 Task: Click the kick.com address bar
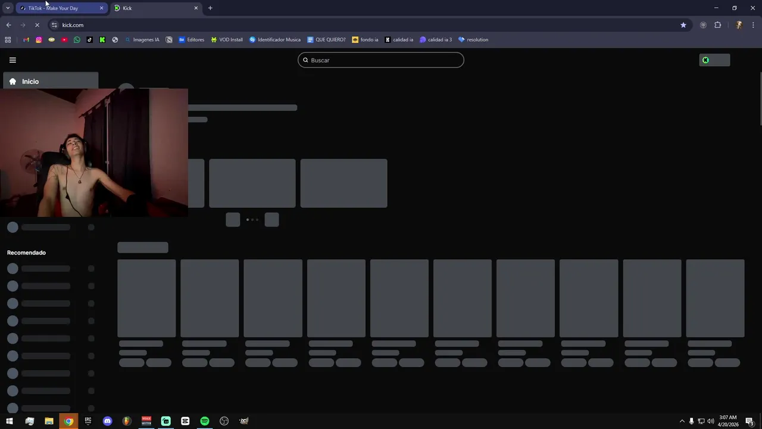(x=369, y=25)
